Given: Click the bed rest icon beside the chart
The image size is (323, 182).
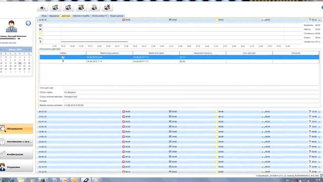Looking at the screenshot, I should 40,38.
